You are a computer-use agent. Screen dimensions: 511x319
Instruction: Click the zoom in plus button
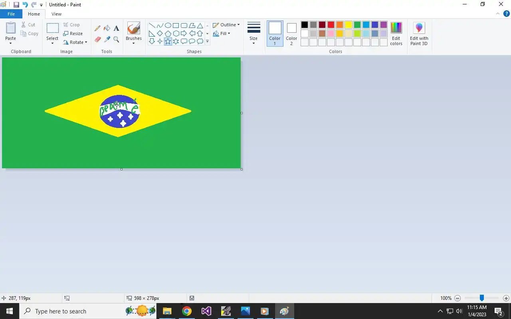click(x=506, y=298)
